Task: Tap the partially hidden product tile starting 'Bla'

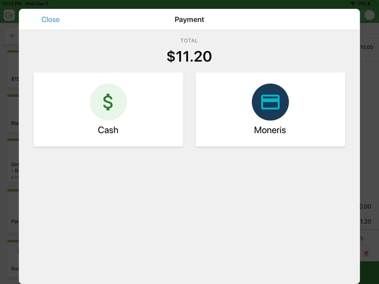Action: (x=13, y=113)
